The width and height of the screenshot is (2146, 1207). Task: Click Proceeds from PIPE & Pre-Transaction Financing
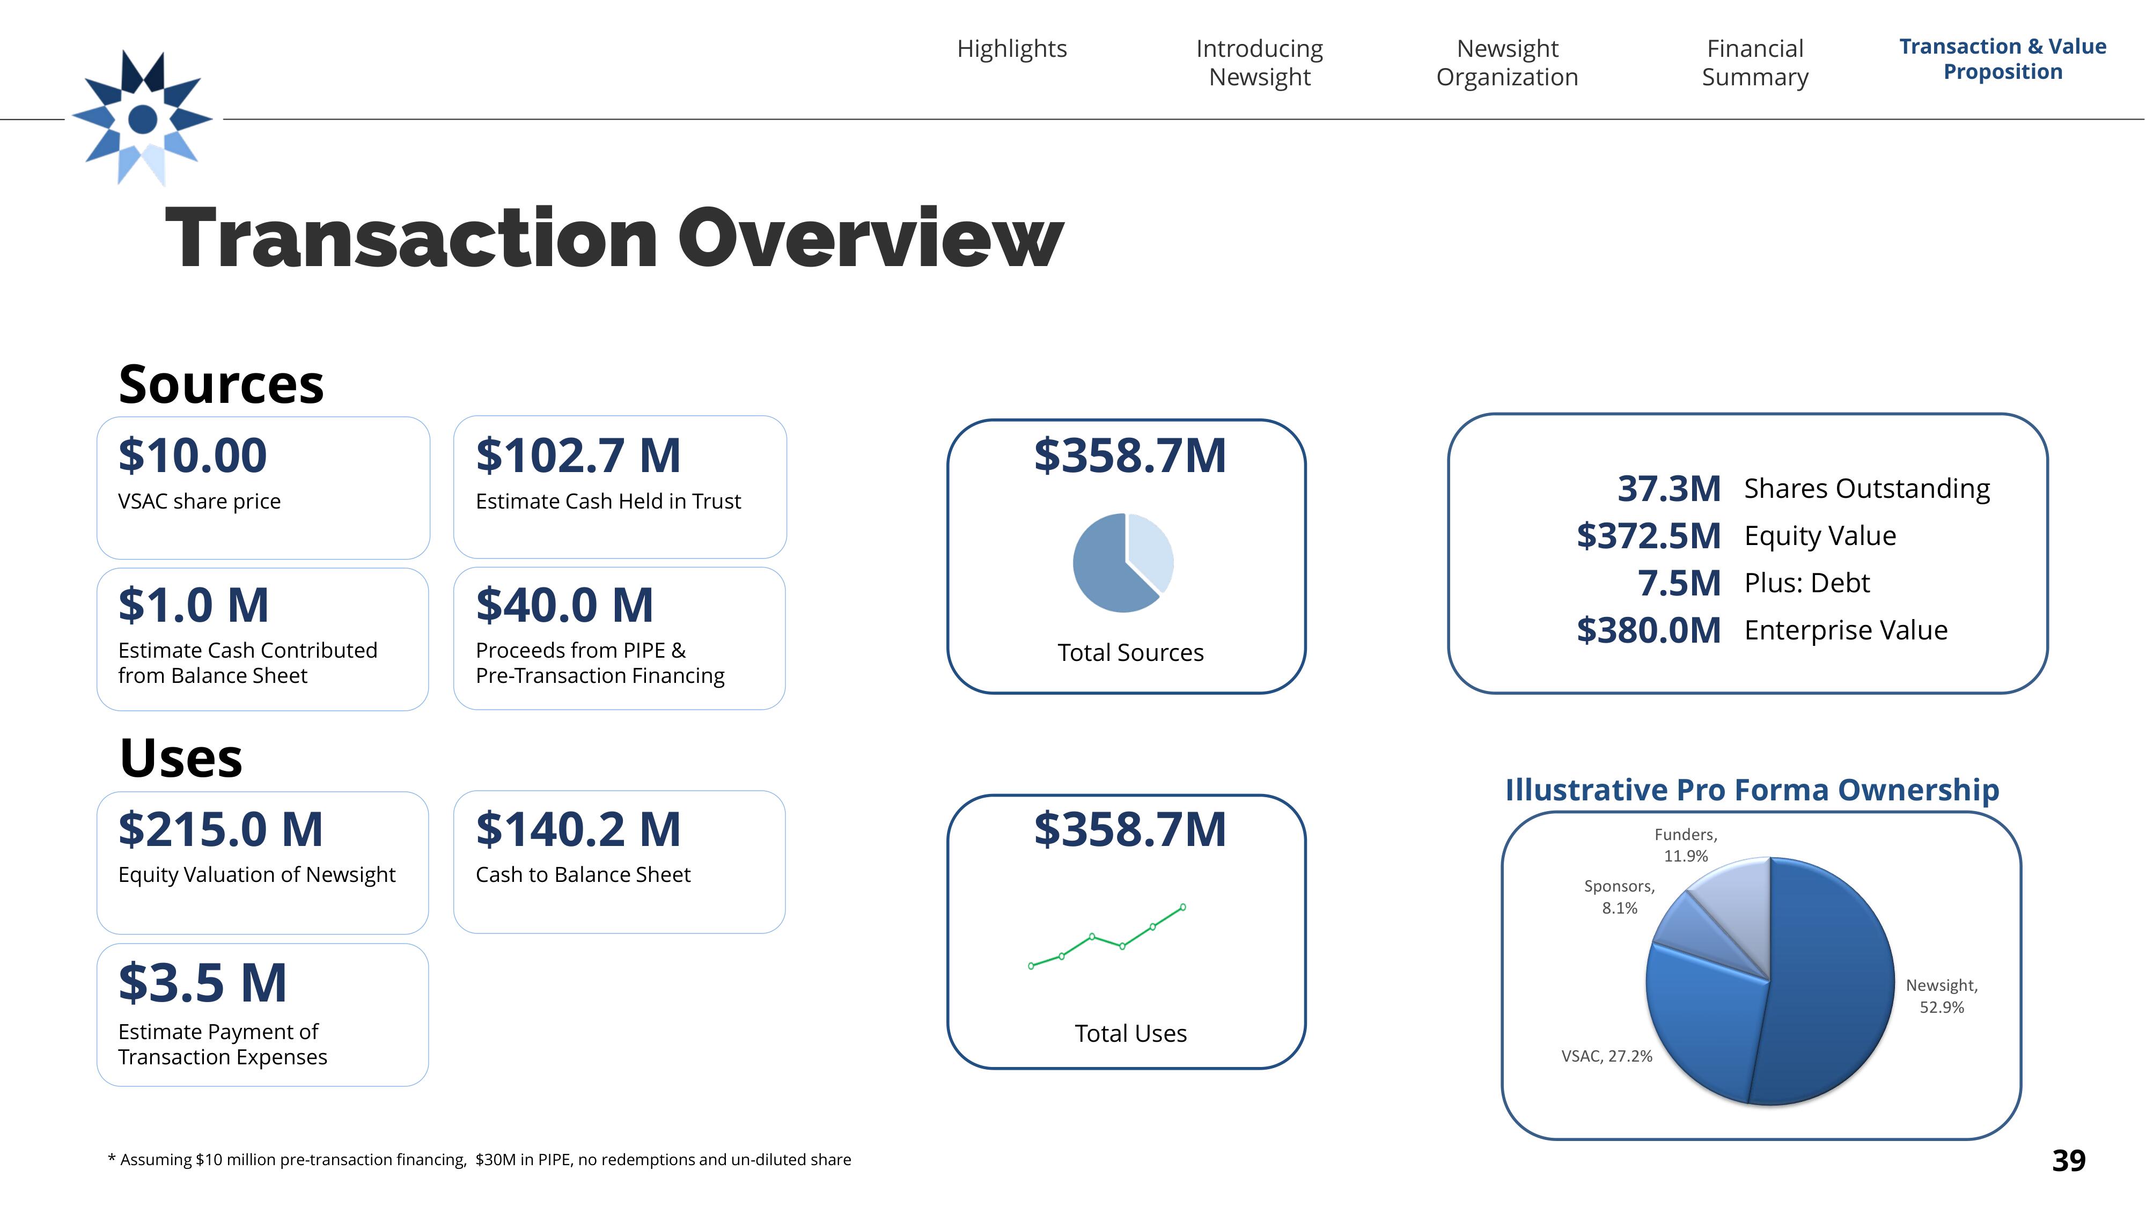click(600, 663)
